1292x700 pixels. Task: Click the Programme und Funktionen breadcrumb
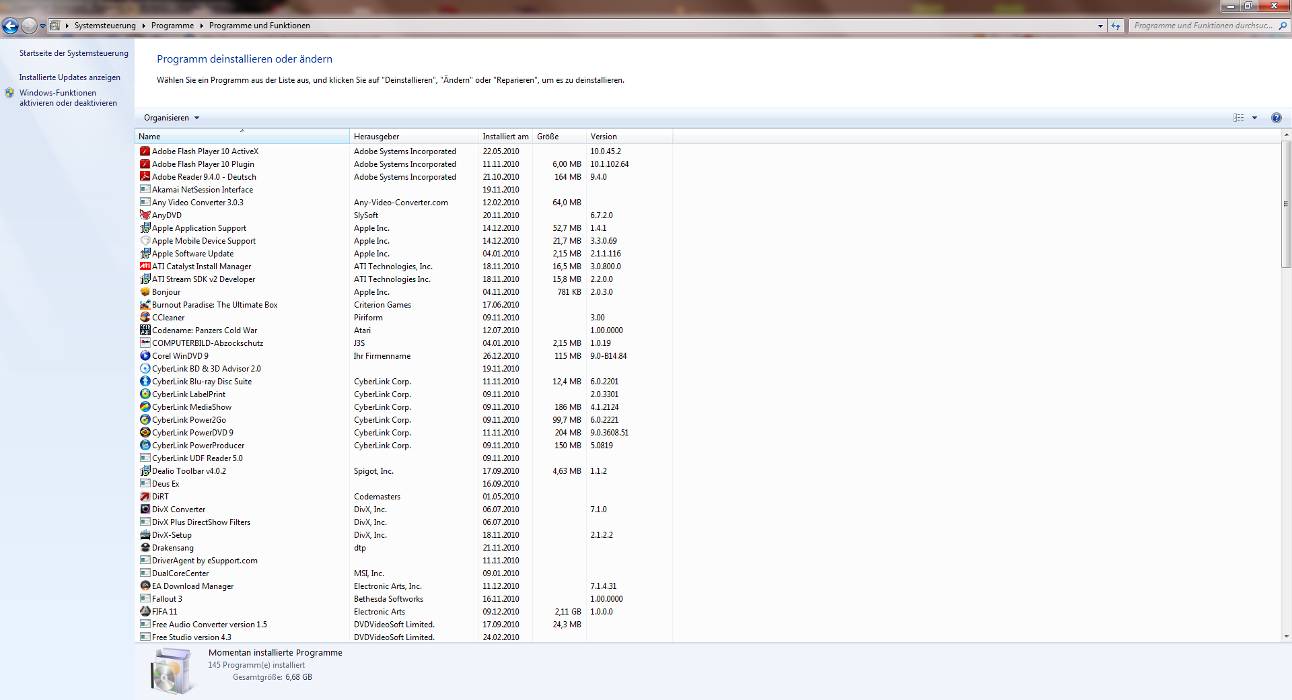260,26
